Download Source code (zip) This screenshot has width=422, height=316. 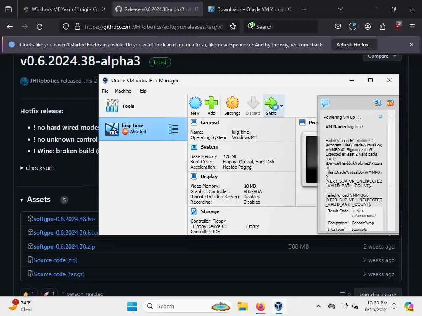coord(56,260)
